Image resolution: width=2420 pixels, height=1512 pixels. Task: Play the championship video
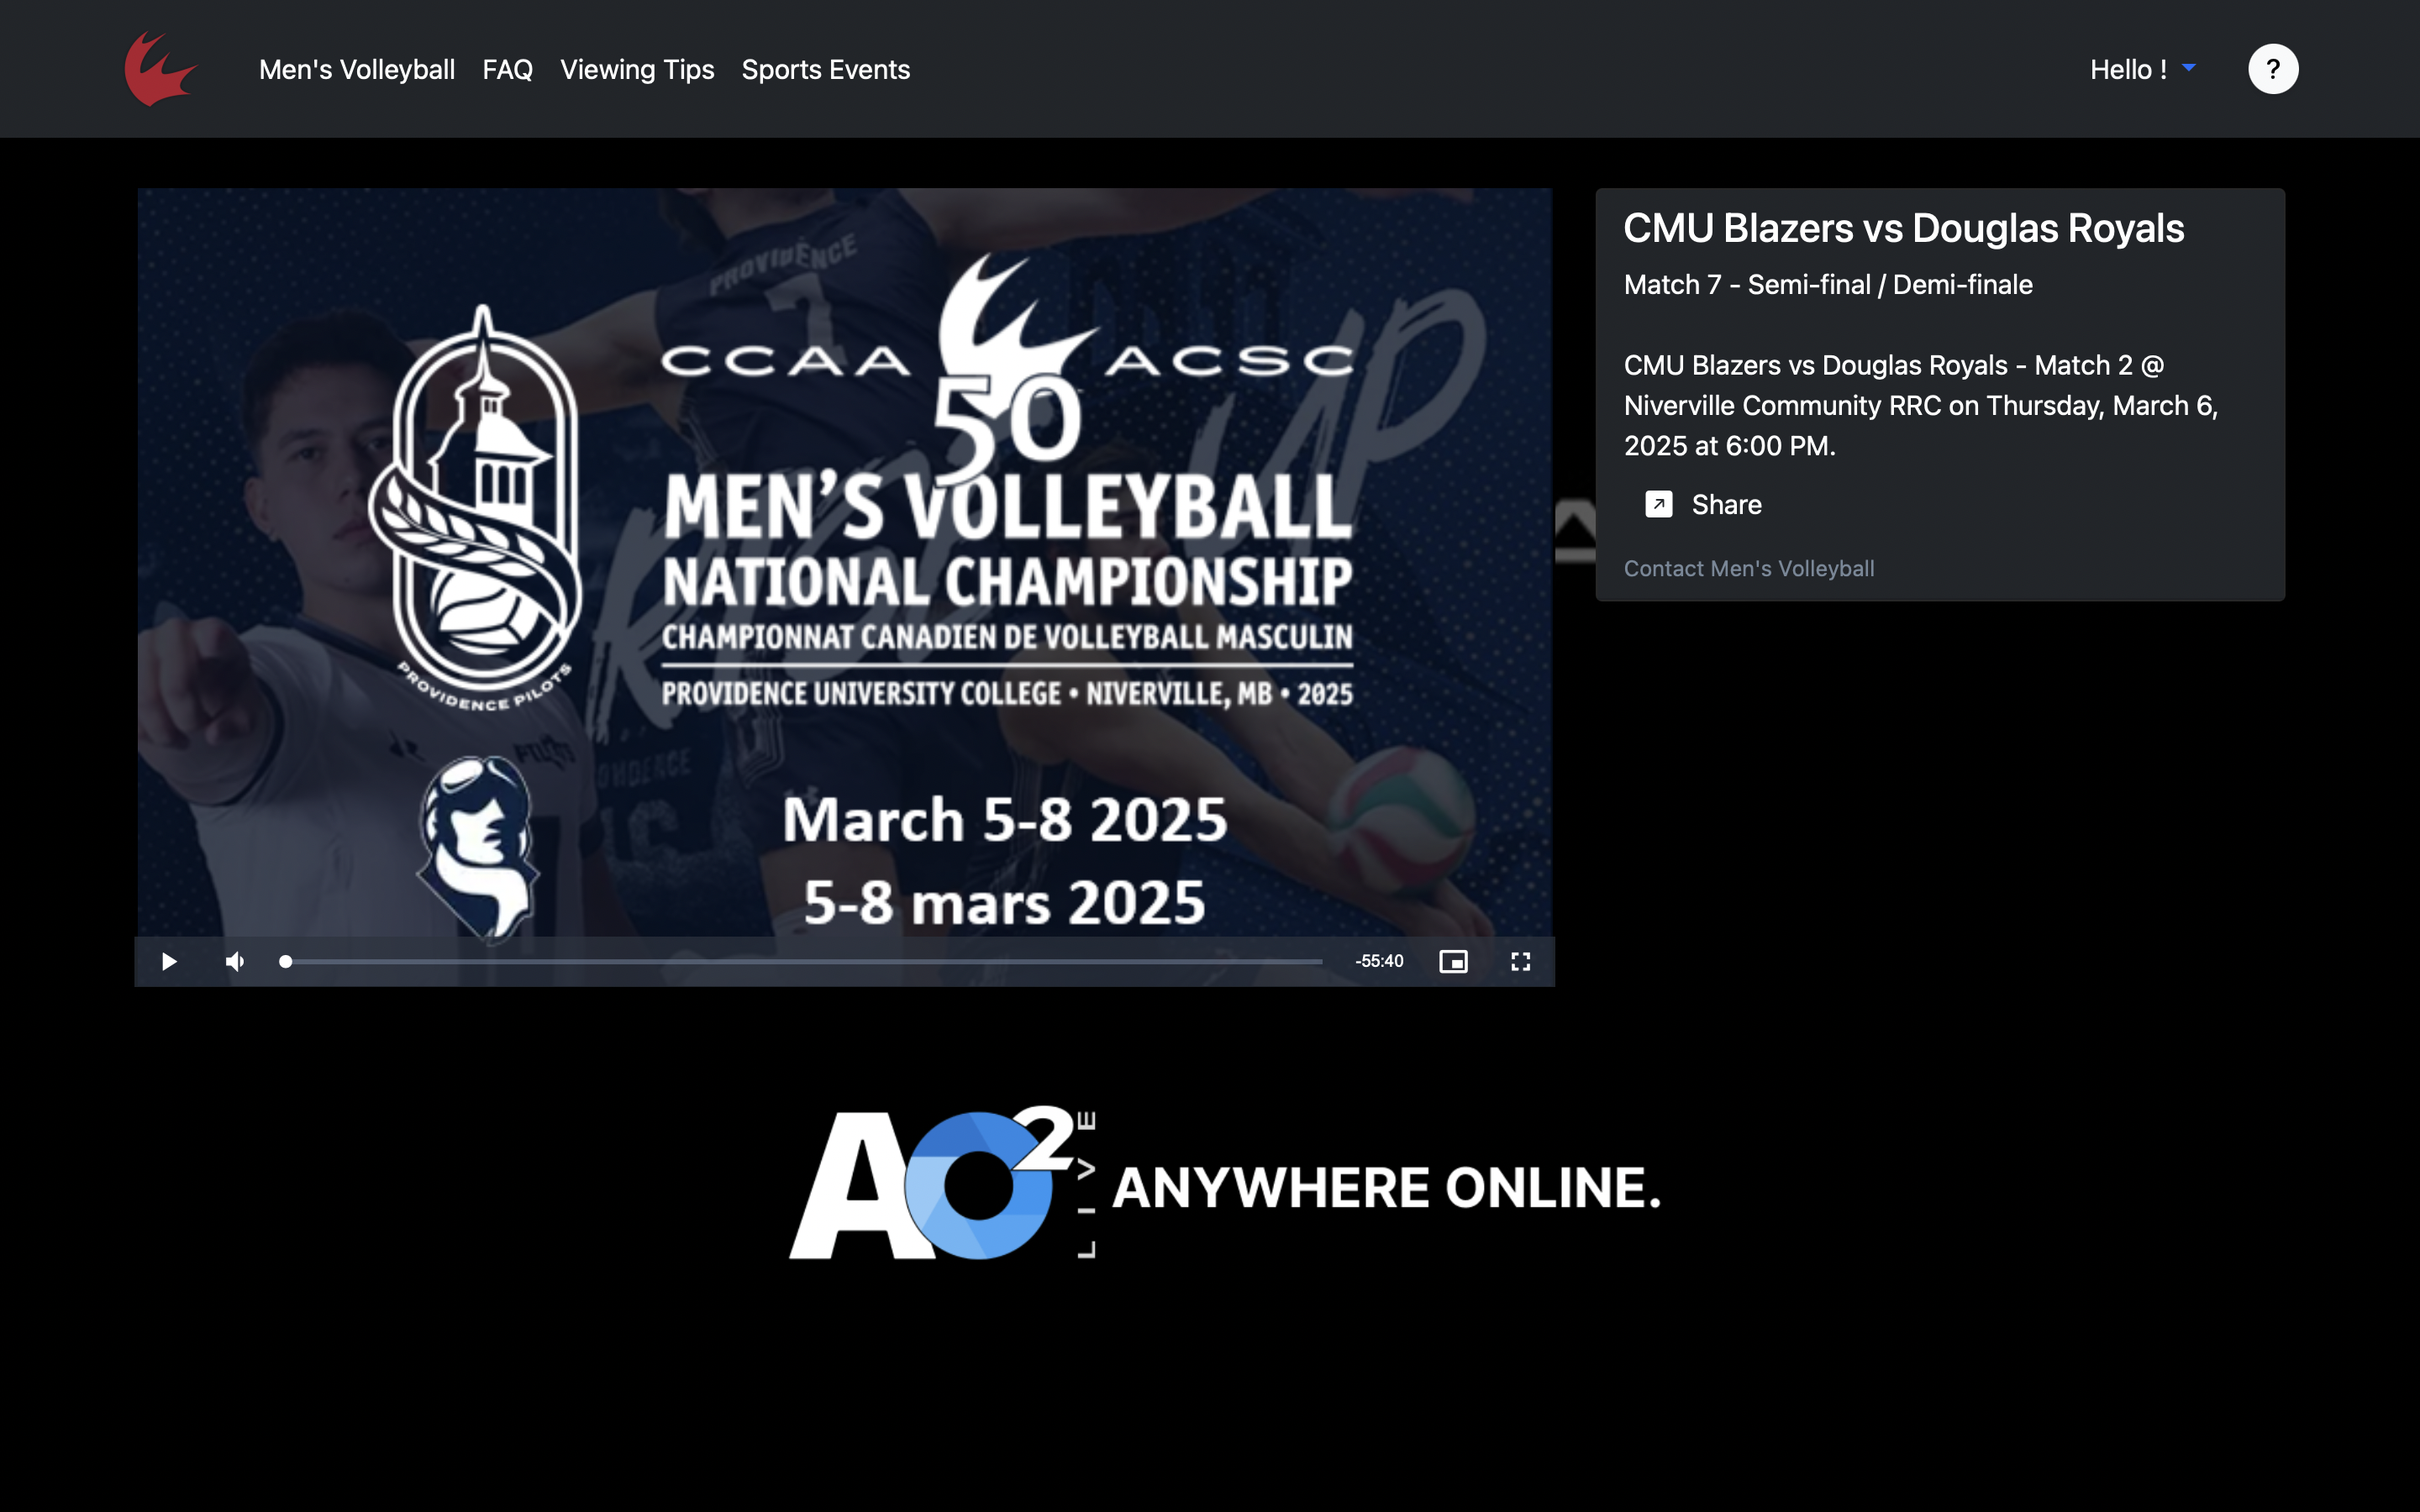169,961
